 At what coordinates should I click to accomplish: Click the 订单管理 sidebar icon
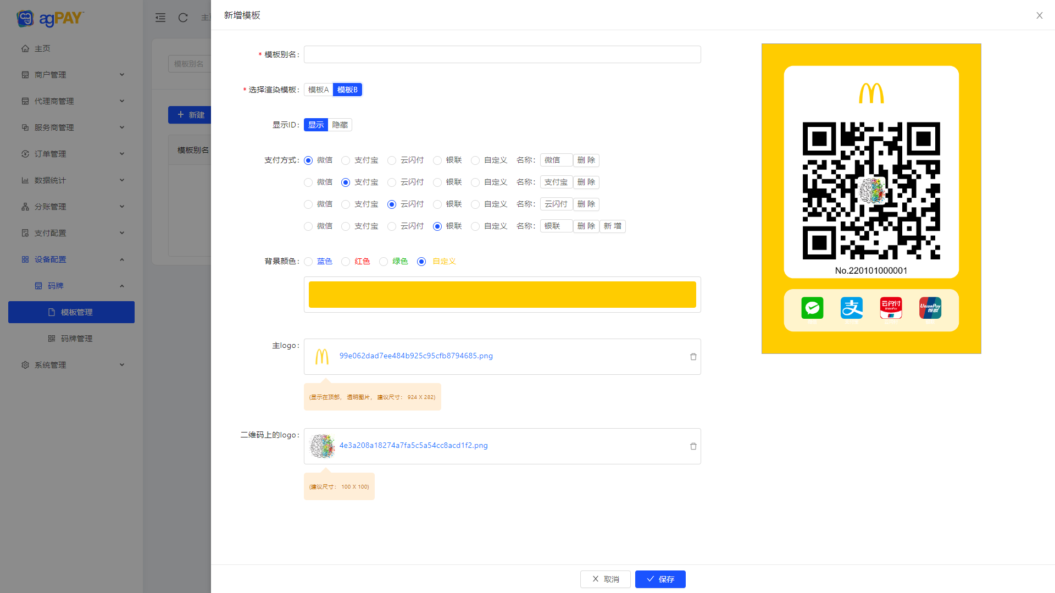(x=25, y=154)
